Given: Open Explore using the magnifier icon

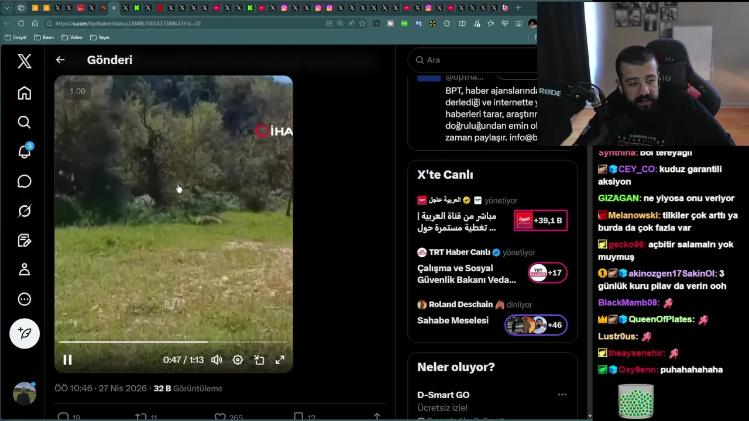Looking at the screenshot, I should pos(24,122).
